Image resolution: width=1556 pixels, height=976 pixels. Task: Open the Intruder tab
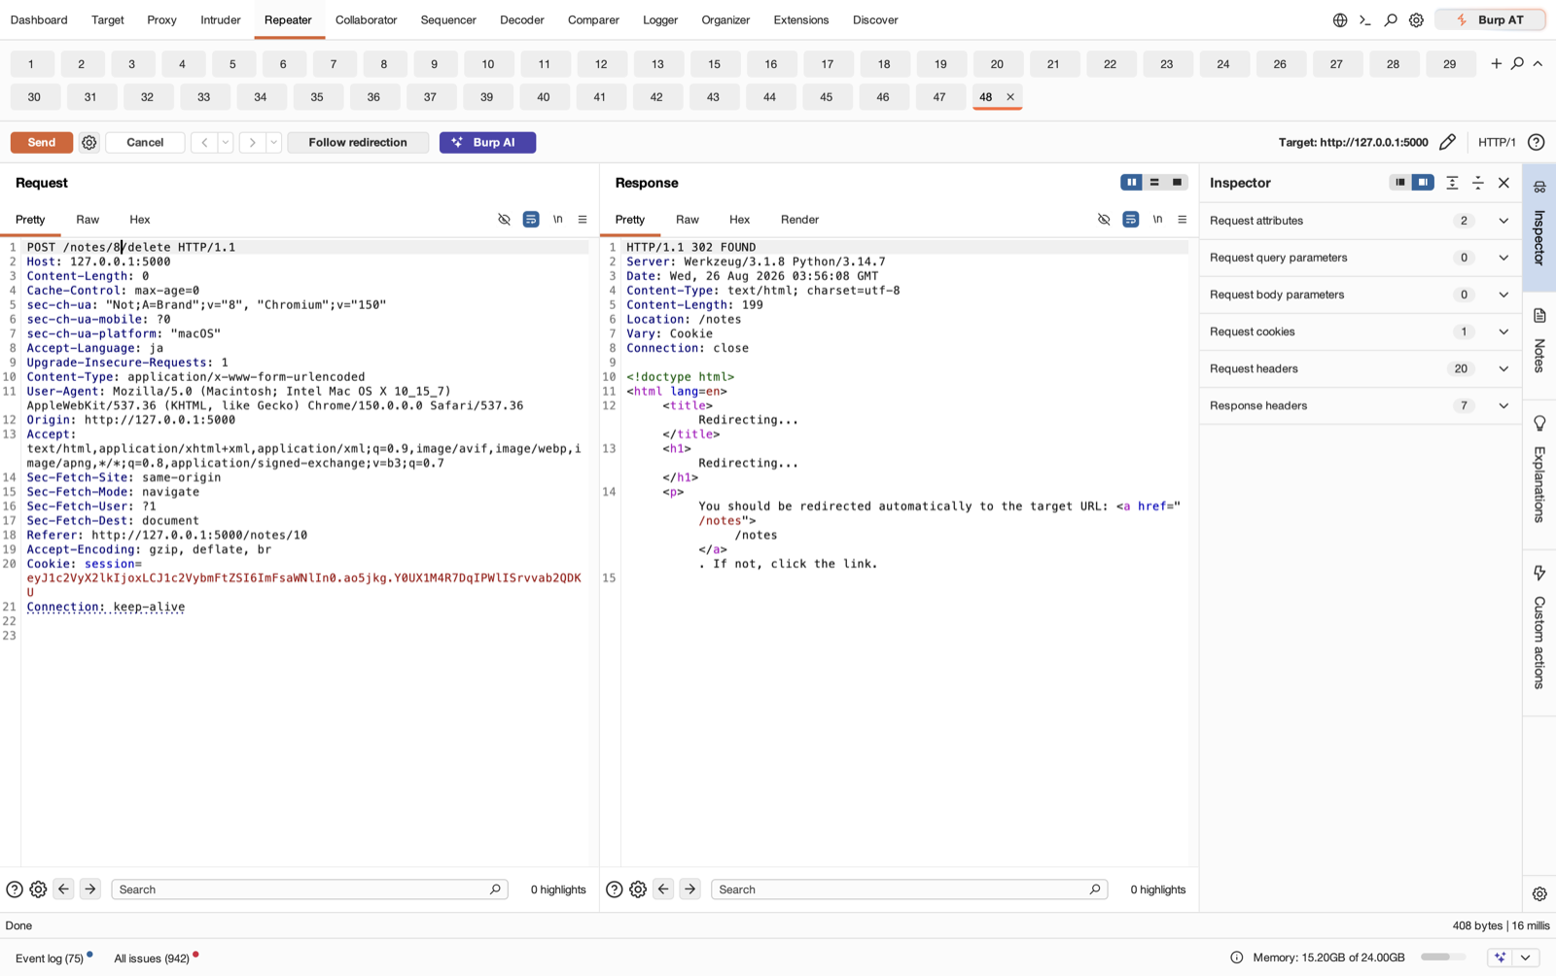point(221,19)
